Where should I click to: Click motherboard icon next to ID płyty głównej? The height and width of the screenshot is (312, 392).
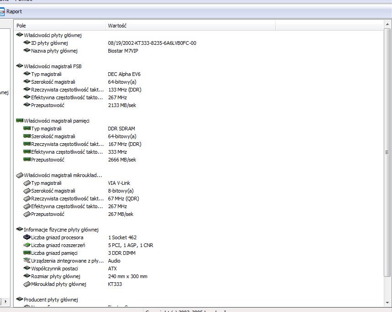pyautogui.click(x=27, y=43)
